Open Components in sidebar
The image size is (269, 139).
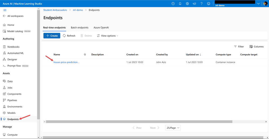[x=12, y=94]
